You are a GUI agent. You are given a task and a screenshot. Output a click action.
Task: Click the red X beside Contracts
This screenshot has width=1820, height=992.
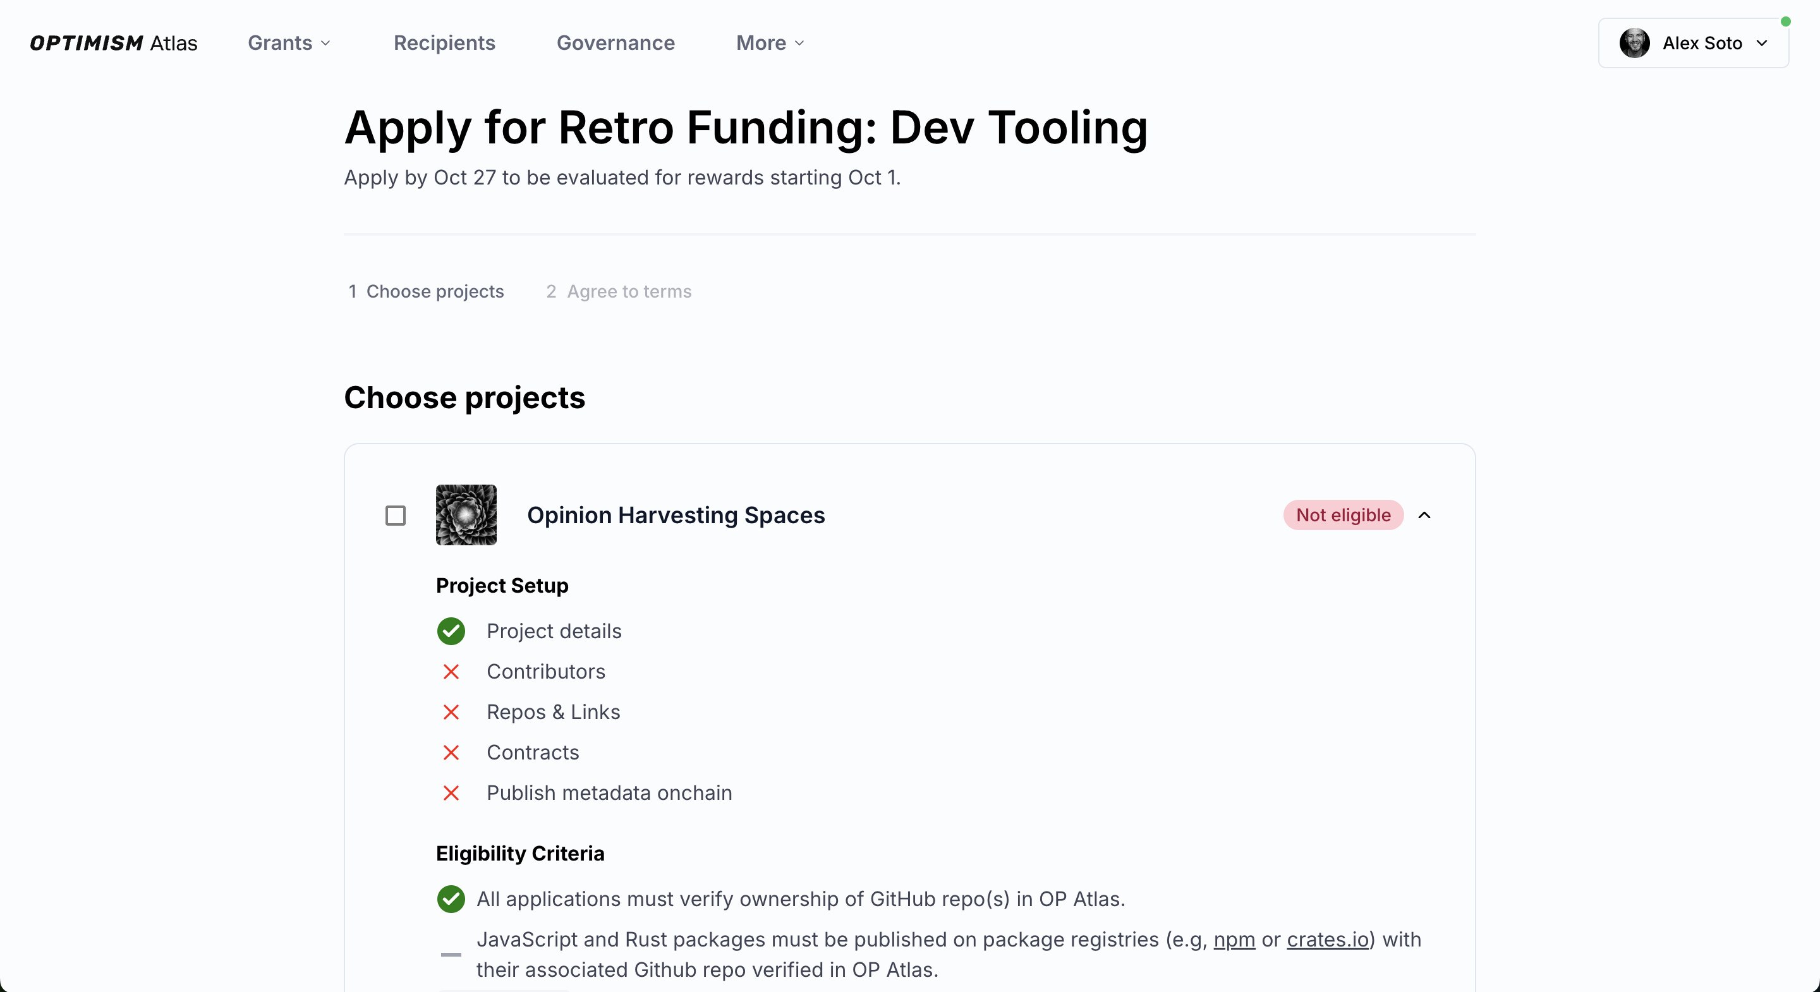click(451, 753)
